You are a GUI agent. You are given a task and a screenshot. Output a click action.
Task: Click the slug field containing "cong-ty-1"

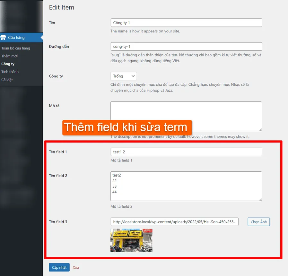[186, 47]
